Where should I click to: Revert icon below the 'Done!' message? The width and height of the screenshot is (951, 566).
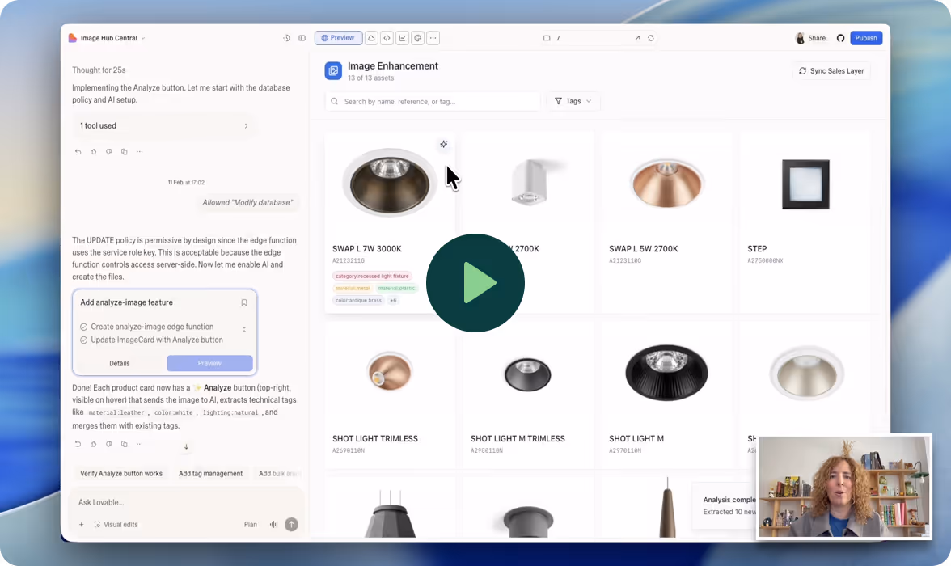(78, 444)
